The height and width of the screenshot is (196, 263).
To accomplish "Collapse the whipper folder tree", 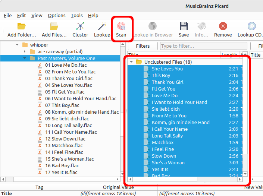I will (17, 45).
